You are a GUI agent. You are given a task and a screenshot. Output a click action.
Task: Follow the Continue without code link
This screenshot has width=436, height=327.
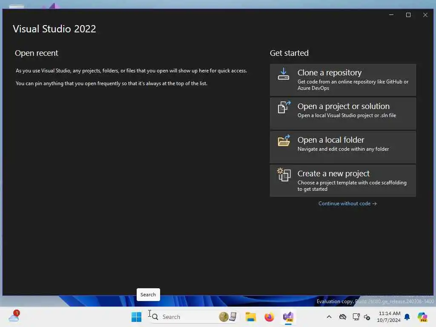[x=347, y=204]
